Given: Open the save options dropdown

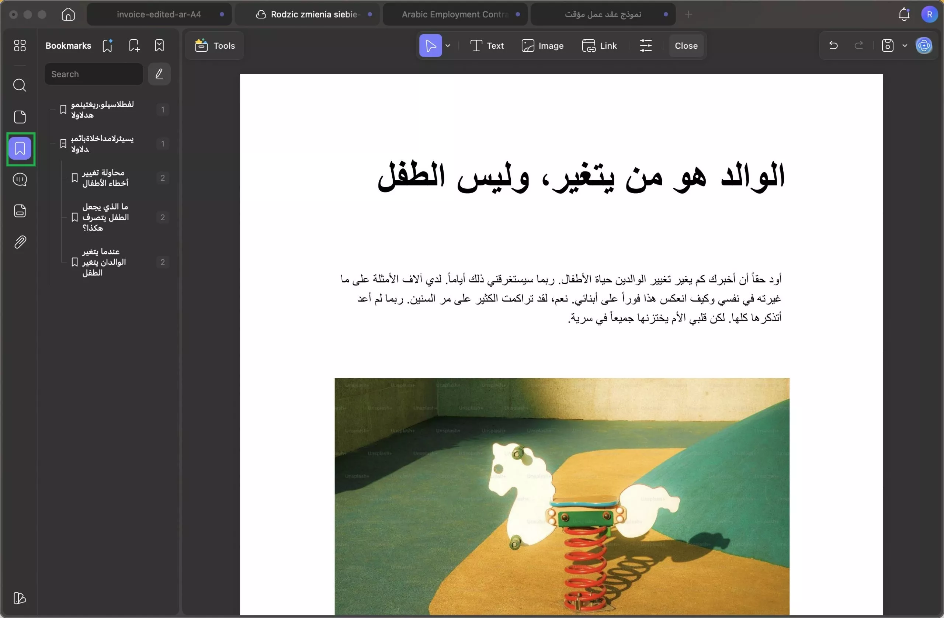Looking at the screenshot, I should [905, 46].
